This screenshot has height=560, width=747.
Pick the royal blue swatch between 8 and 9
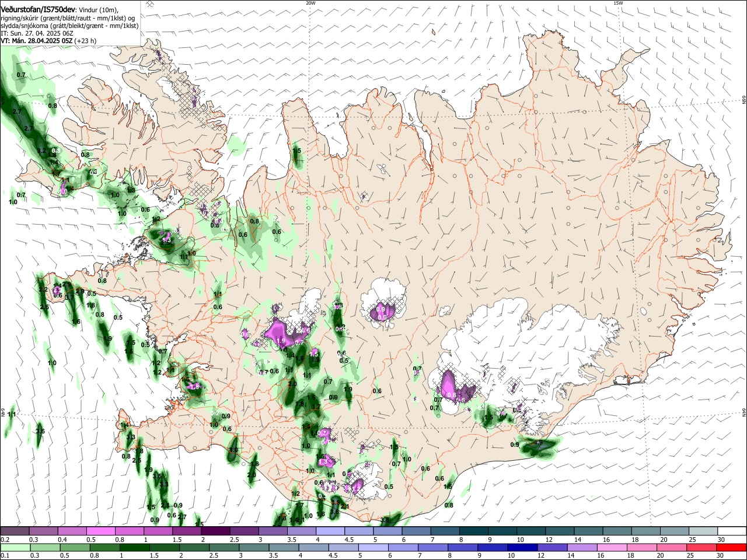tap(463, 547)
